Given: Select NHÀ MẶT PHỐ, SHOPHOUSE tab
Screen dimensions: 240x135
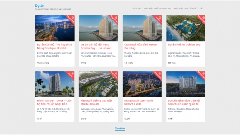Looking at the screenshot, I should click(x=157, y=9).
